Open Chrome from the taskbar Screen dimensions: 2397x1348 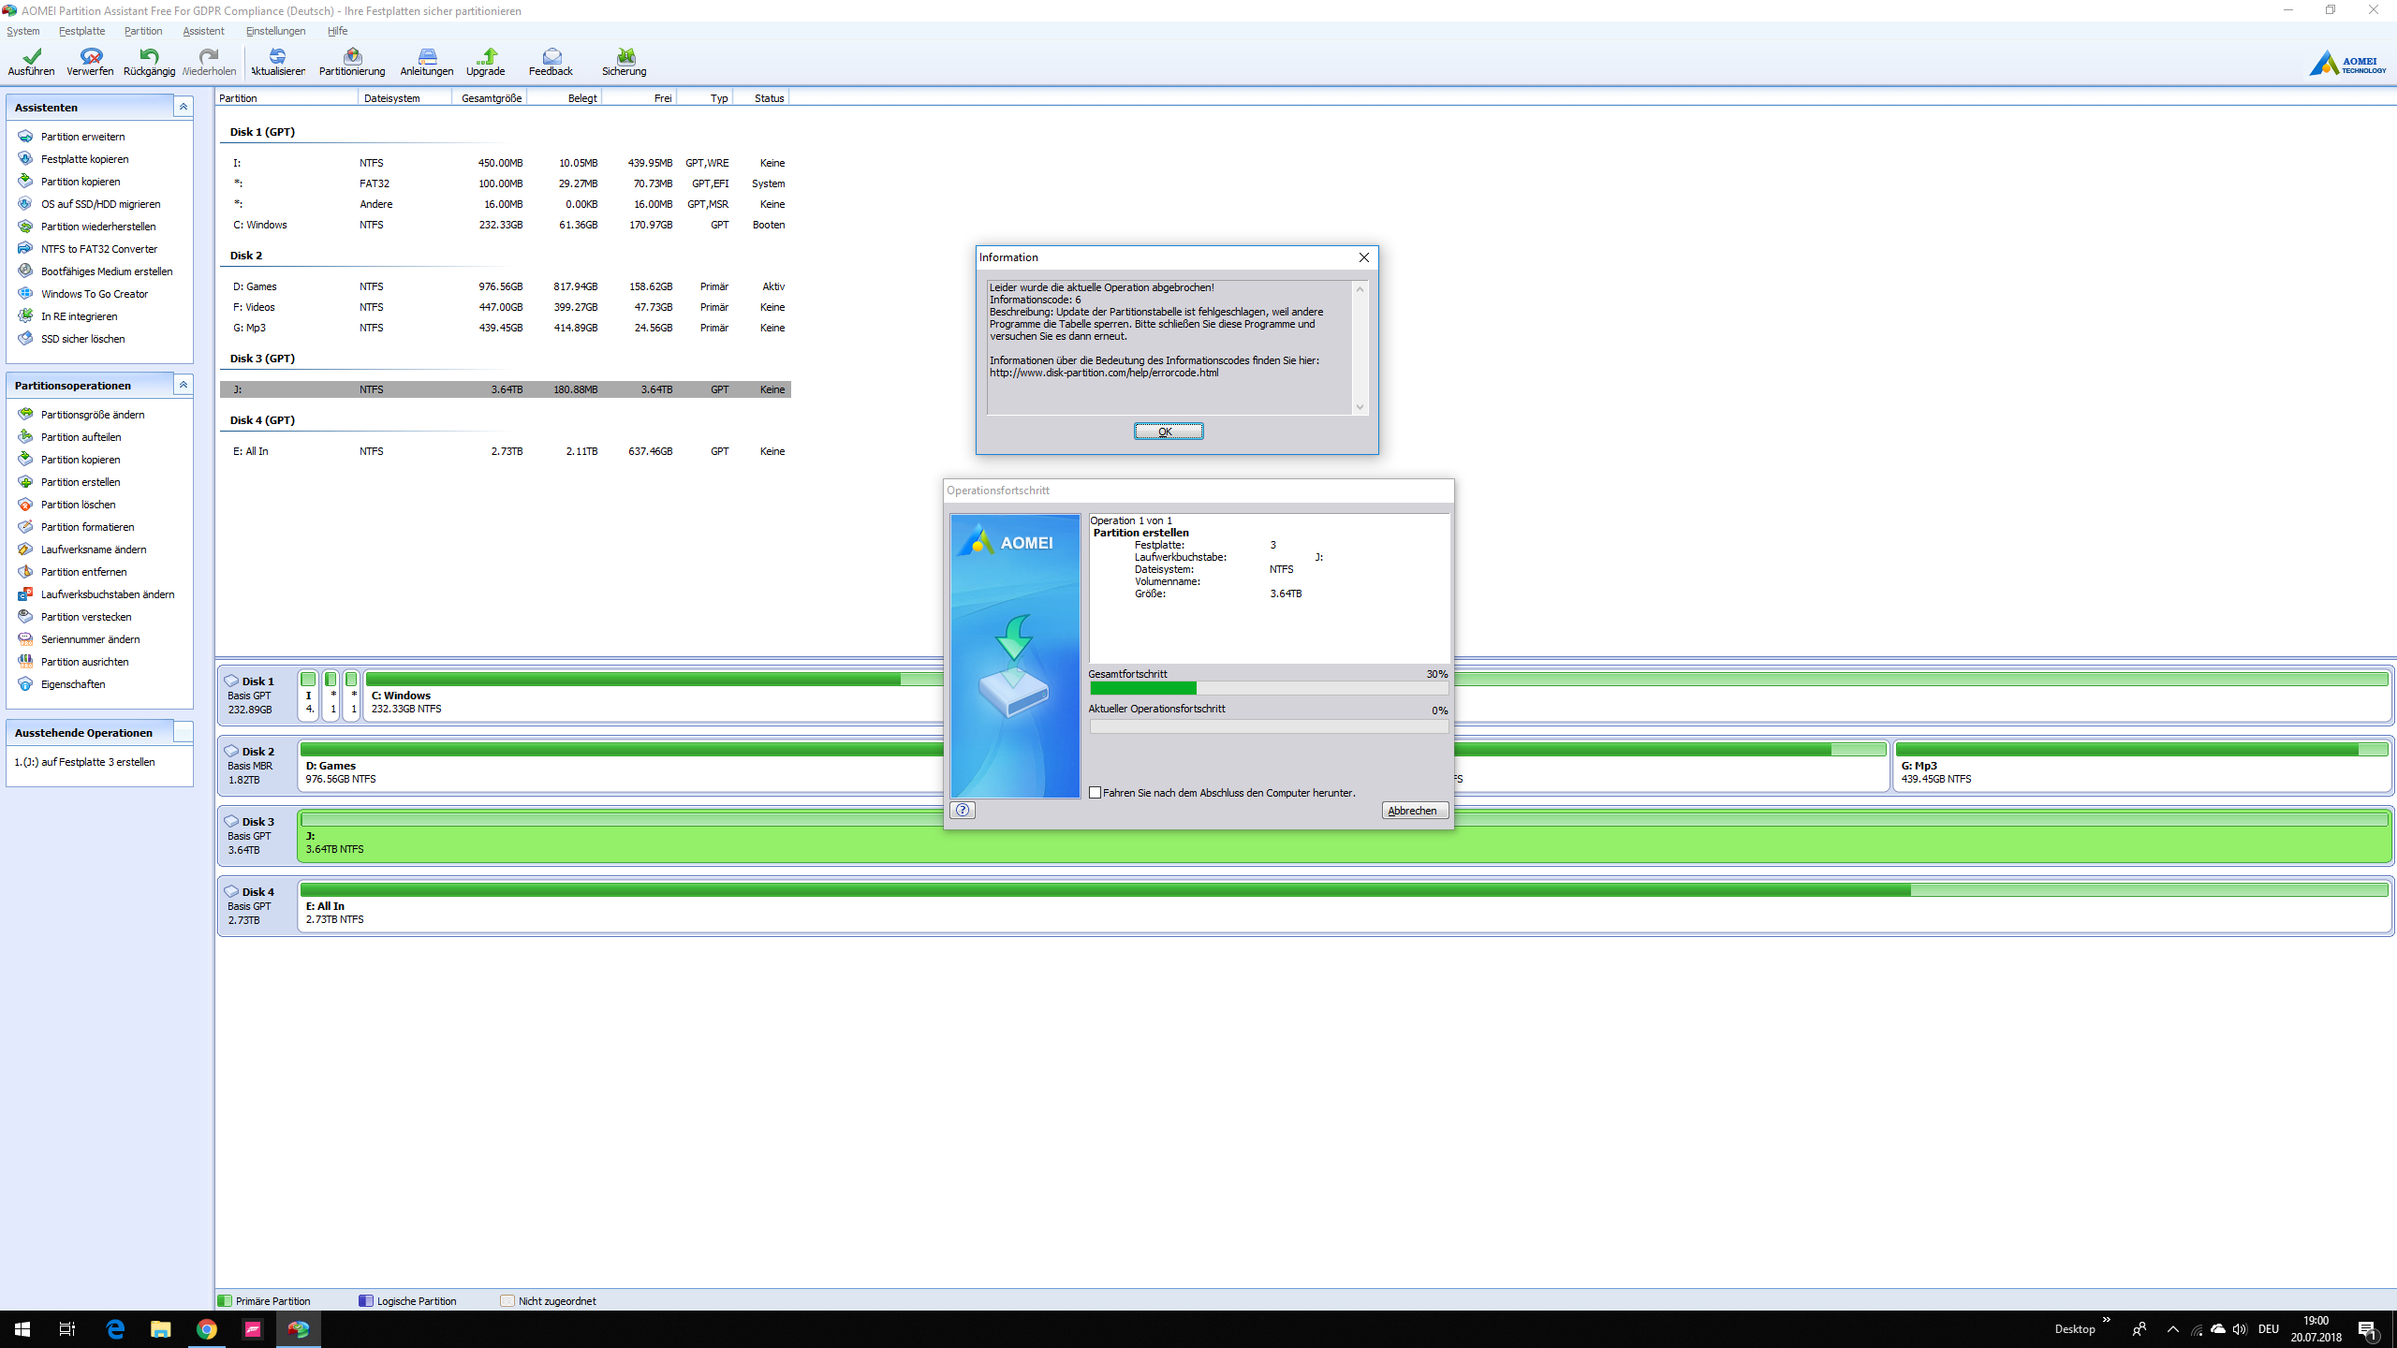click(207, 1329)
